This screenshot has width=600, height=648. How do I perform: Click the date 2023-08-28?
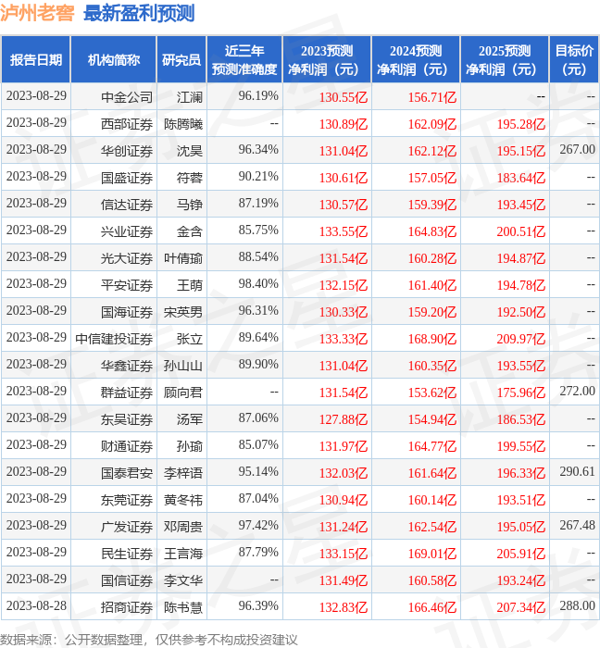coord(36,606)
